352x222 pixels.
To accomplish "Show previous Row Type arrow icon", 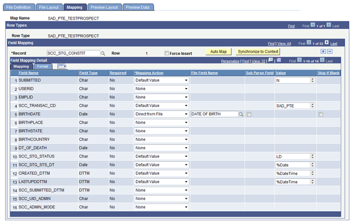I will tap(313, 25).
